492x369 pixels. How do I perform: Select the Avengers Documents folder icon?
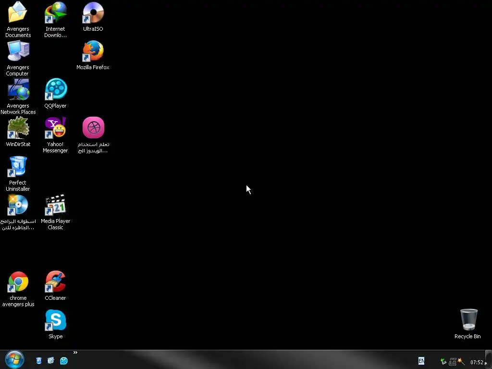18,12
